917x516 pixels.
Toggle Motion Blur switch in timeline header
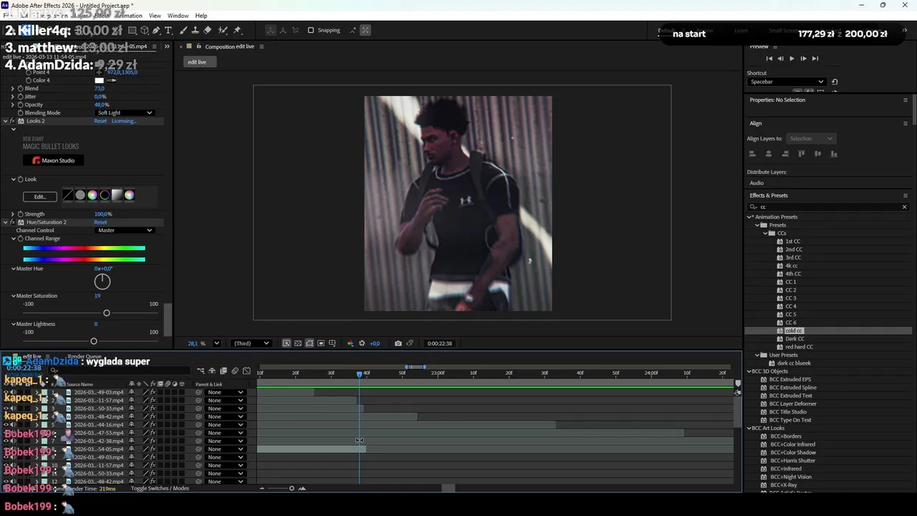click(235, 371)
